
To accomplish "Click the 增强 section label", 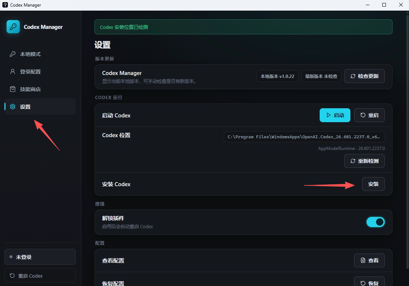I will click(x=100, y=204).
